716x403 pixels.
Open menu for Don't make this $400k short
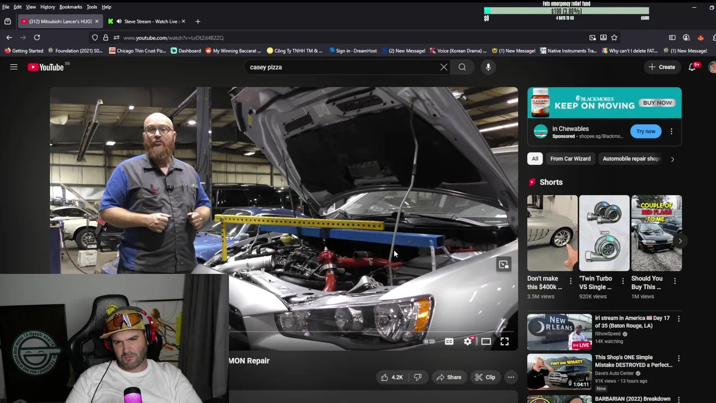click(x=571, y=281)
